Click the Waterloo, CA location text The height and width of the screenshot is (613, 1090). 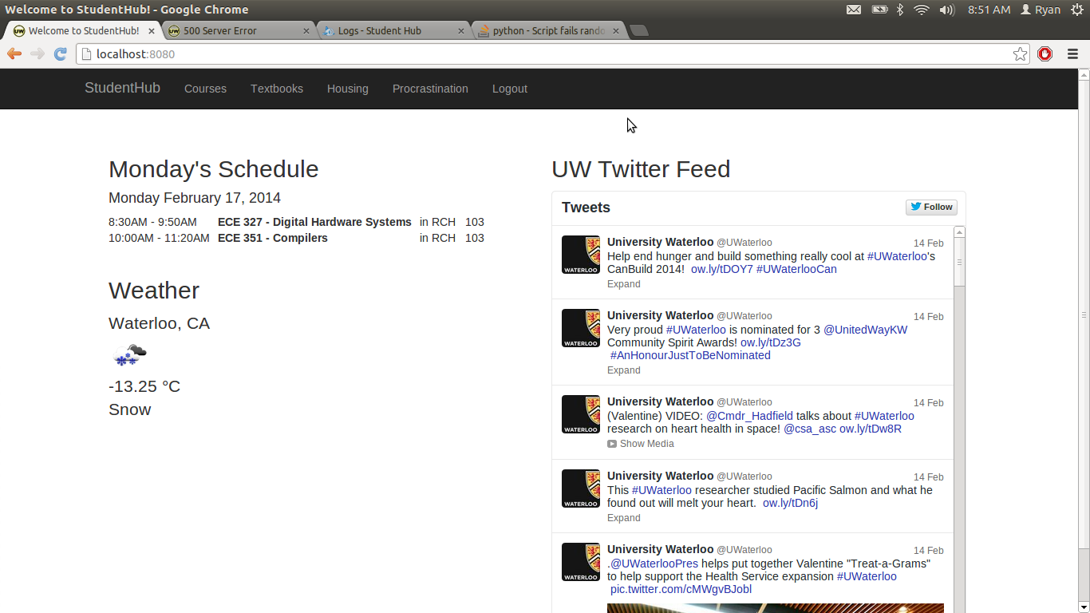click(x=159, y=323)
